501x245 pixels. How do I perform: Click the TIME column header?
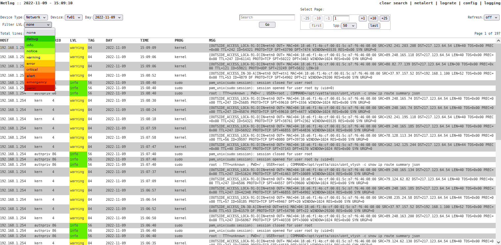click(x=145, y=40)
